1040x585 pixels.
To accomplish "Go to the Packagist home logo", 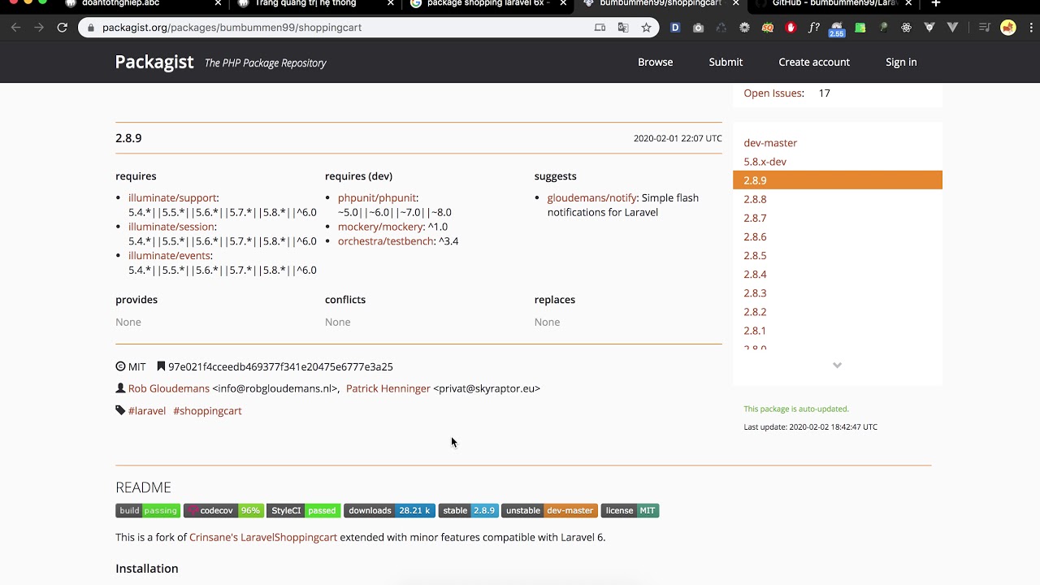I will pyautogui.click(x=154, y=62).
